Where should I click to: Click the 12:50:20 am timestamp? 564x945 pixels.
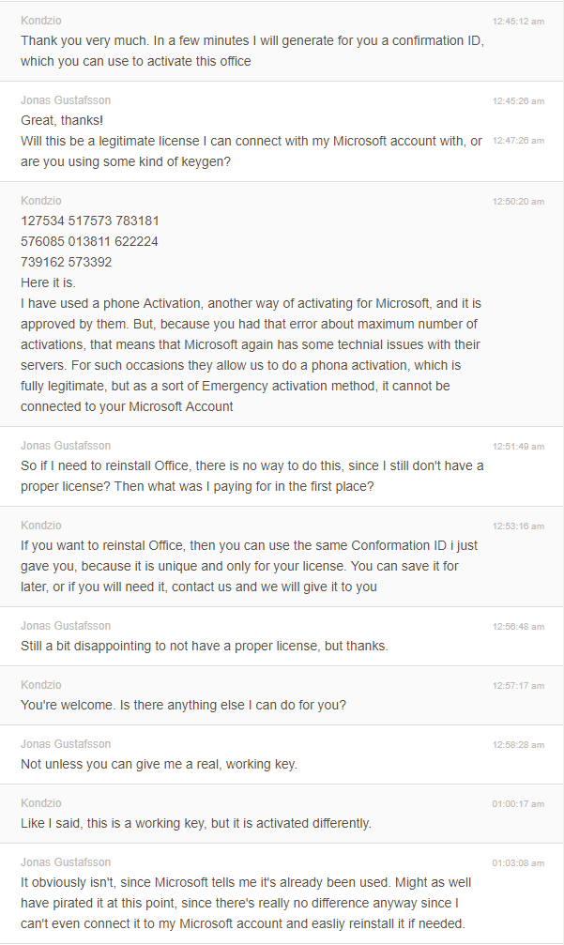(x=518, y=202)
